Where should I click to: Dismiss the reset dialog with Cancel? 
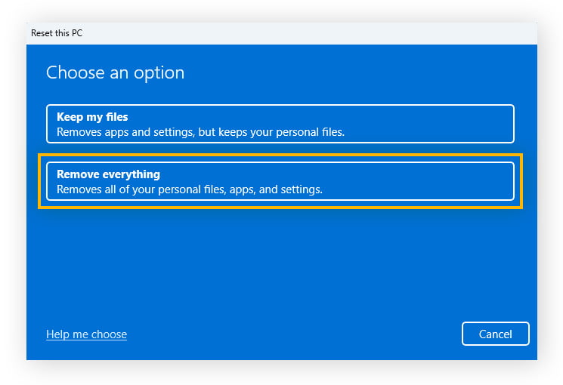click(495, 334)
